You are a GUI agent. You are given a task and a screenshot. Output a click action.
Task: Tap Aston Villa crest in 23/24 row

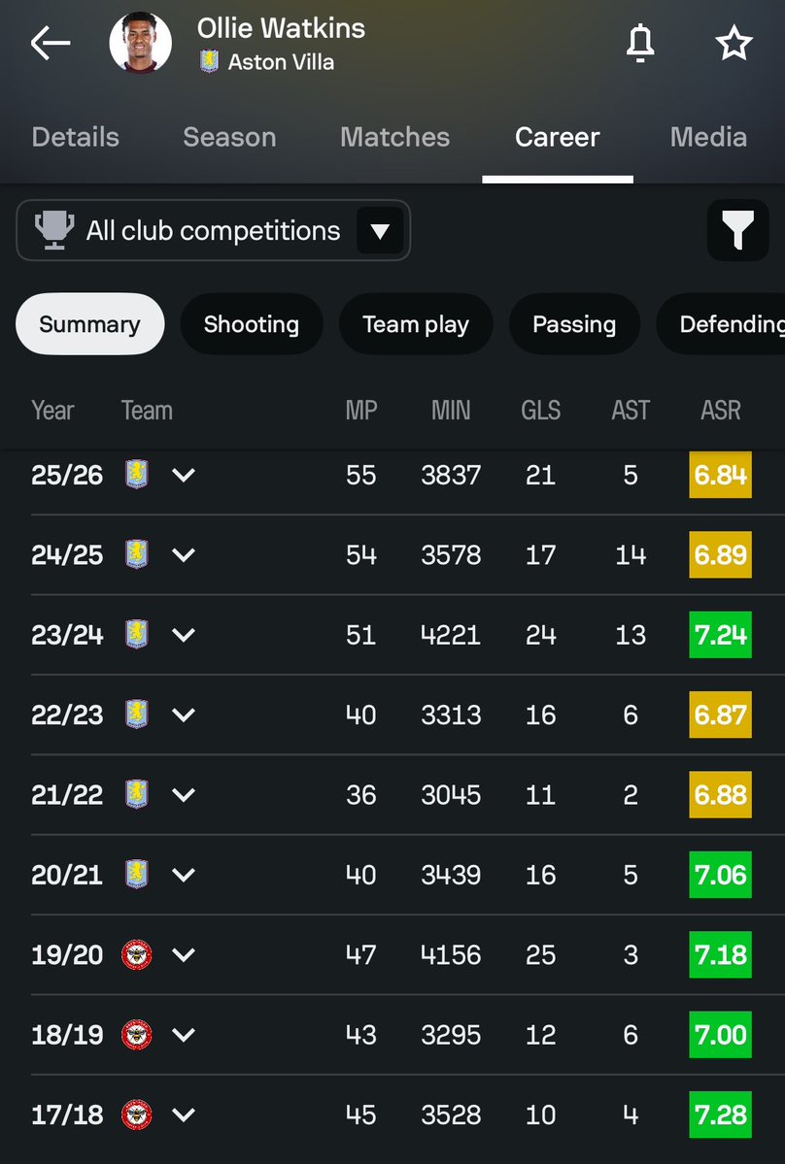137,635
